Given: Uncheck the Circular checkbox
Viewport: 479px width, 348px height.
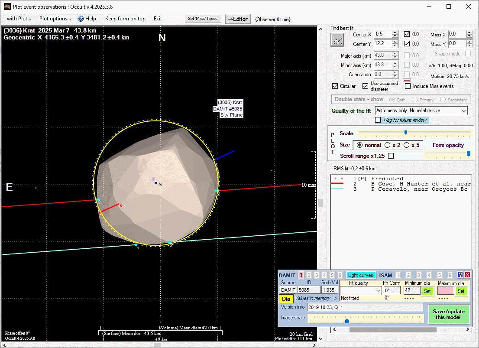Looking at the screenshot, I should tap(335, 86).
